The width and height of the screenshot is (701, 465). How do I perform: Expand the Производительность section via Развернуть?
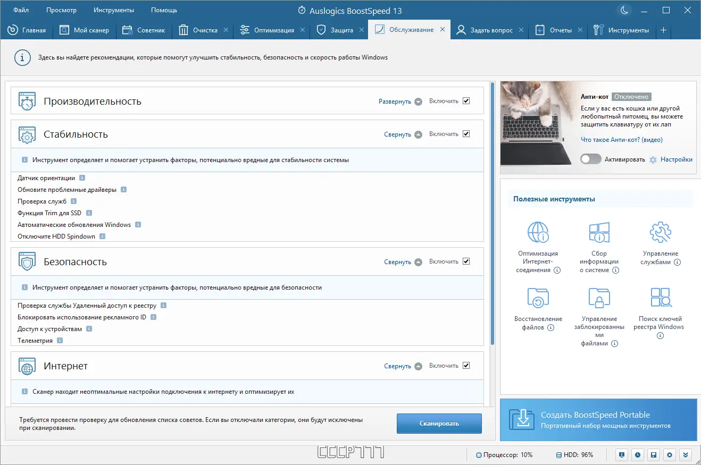[400, 102]
